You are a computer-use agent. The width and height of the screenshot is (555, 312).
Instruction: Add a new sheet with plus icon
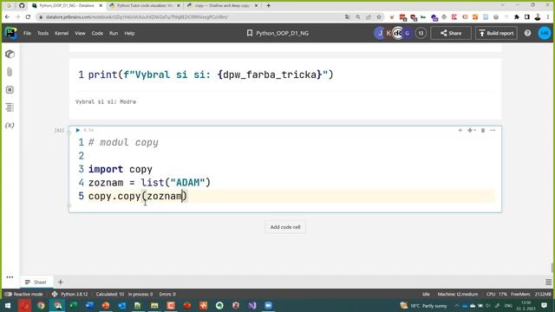coord(60,282)
